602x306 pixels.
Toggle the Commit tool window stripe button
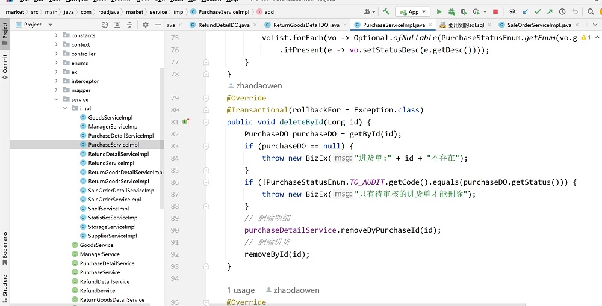click(5, 67)
